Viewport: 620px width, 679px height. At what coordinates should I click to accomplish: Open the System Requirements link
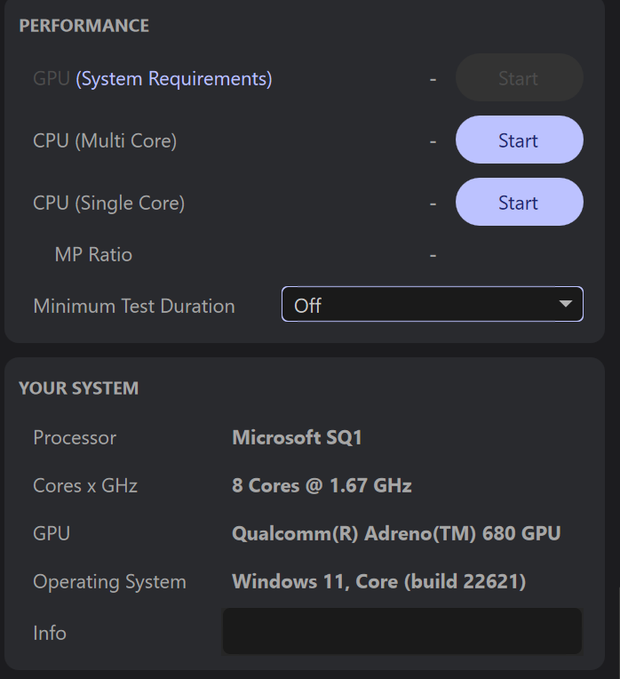174,79
